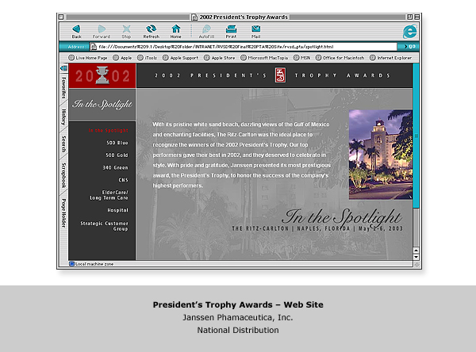This screenshot has height=352, width=476.
Task: Click the In the Spotlight script banner
Action: [102, 105]
